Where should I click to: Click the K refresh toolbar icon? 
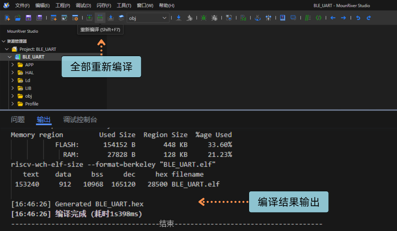tap(258, 18)
